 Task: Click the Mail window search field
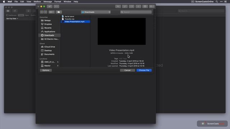[201, 11]
